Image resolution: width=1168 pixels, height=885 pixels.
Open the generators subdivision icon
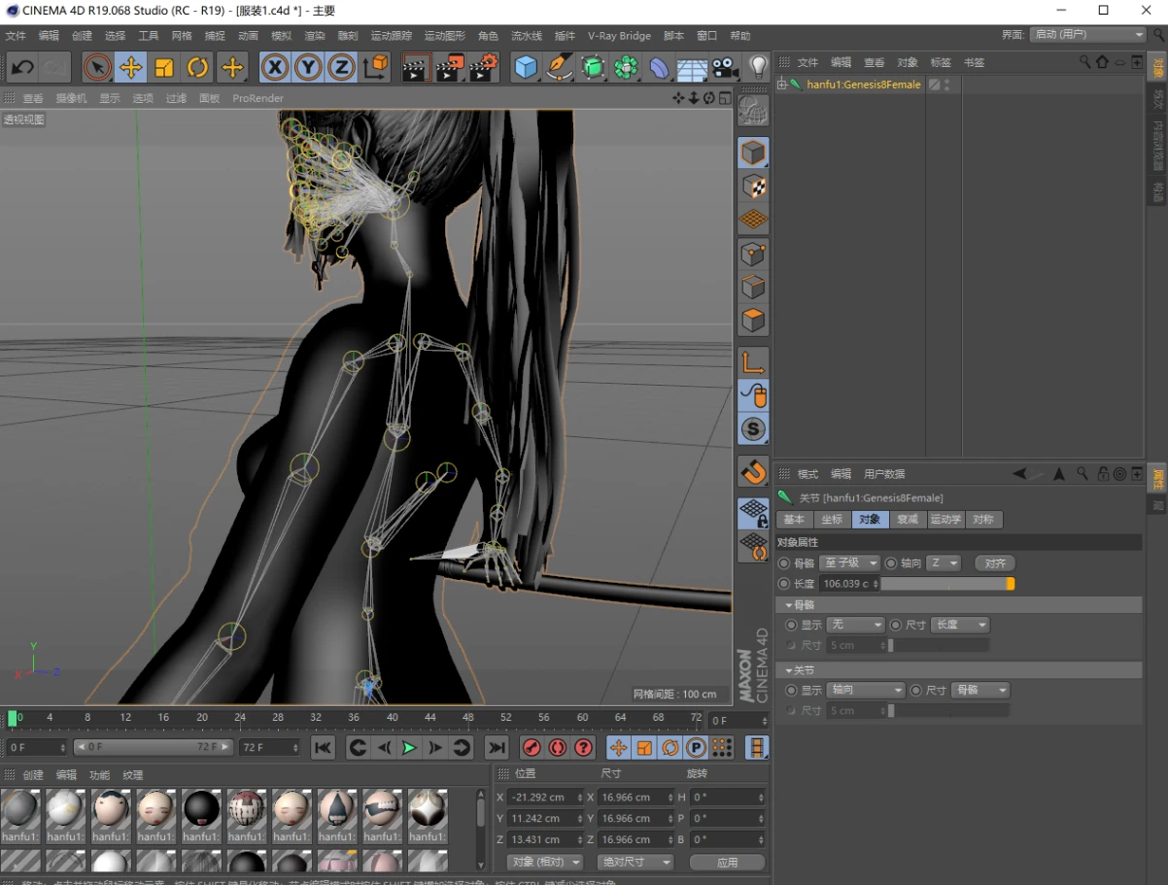pos(593,67)
